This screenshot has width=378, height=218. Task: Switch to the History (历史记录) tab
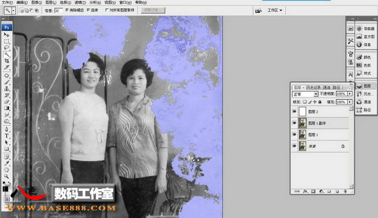pyautogui.click(x=314, y=87)
